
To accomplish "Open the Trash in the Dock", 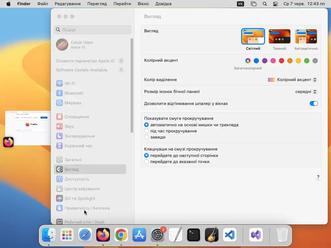I will click(x=282, y=235).
